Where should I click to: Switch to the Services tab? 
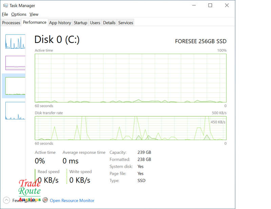pyautogui.click(x=126, y=23)
